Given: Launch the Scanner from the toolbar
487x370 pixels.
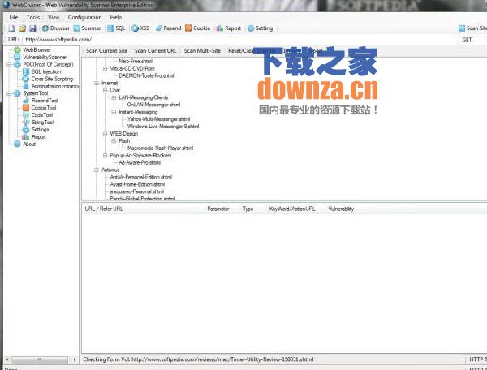Looking at the screenshot, I should (87, 28).
